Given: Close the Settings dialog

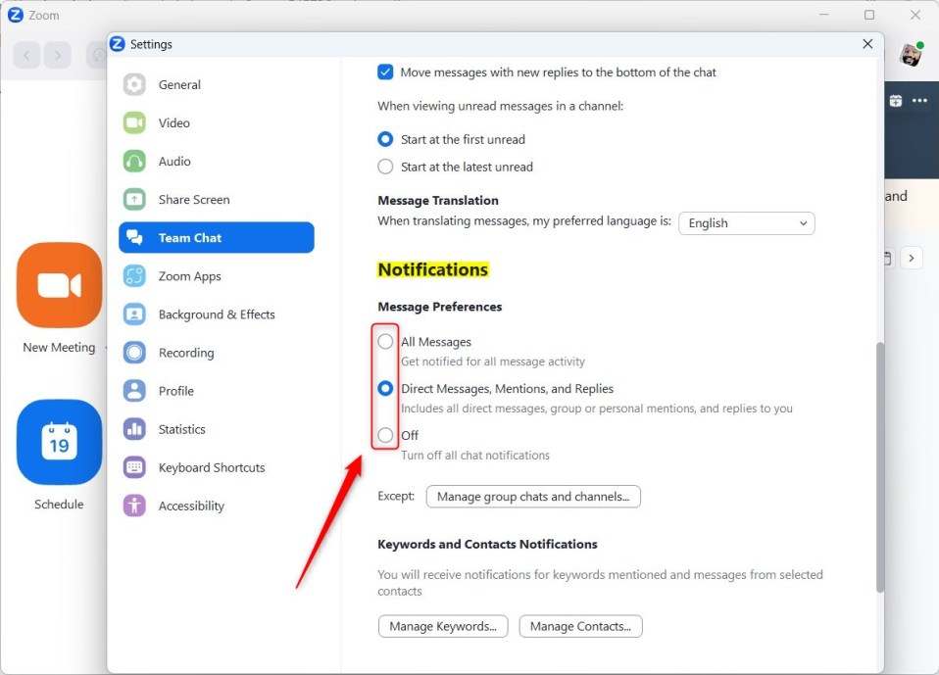Looking at the screenshot, I should [x=867, y=44].
